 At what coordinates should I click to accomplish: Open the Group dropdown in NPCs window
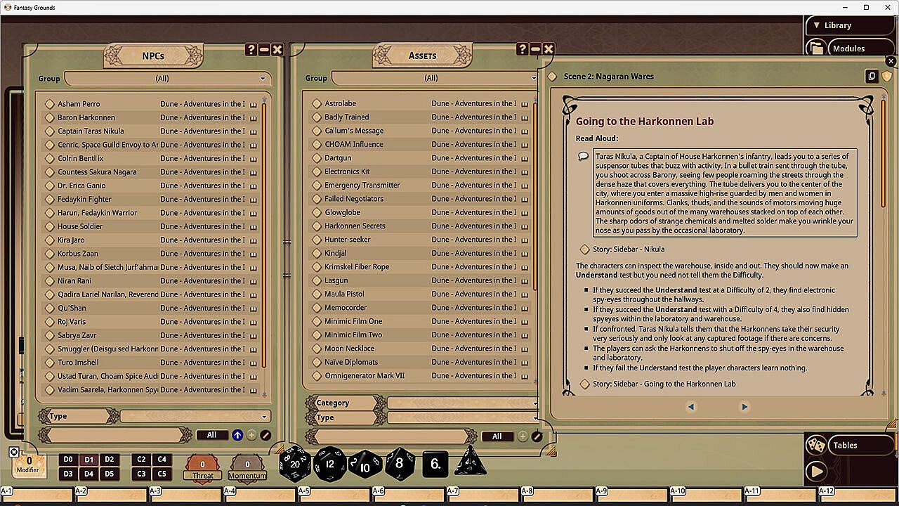[x=168, y=79]
